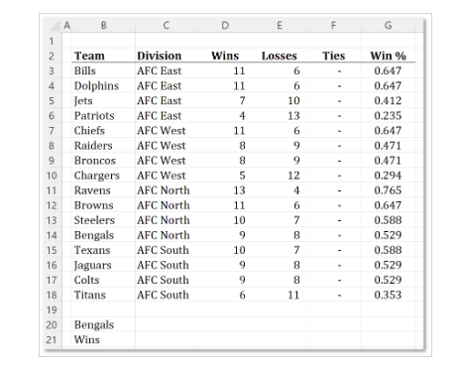This screenshot has width=460, height=368.
Task: Click the Texans win percentage 0.588
Action: [388, 250]
